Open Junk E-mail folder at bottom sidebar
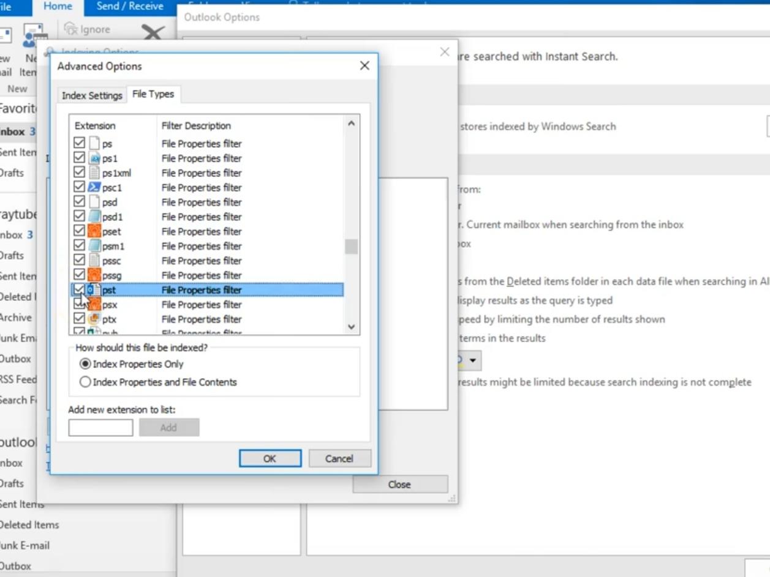The width and height of the screenshot is (770, 577). click(x=25, y=546)
